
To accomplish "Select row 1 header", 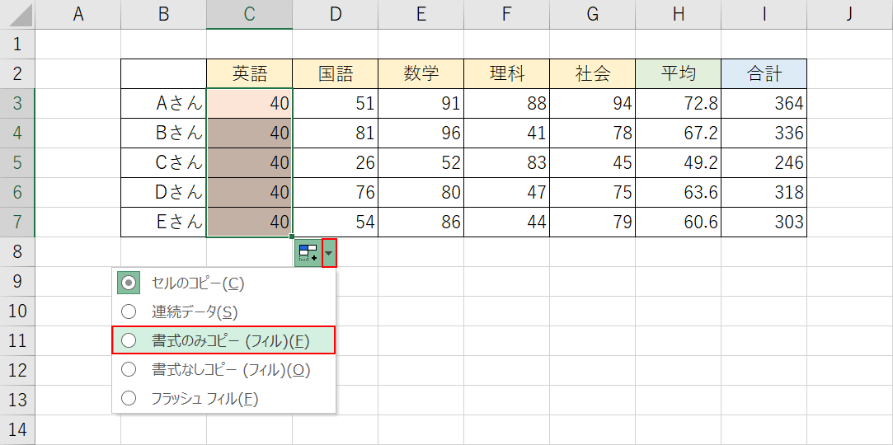I will 17,44.
